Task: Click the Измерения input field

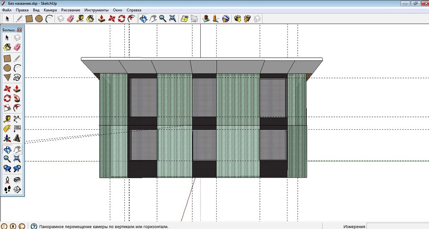Action: 397,226
